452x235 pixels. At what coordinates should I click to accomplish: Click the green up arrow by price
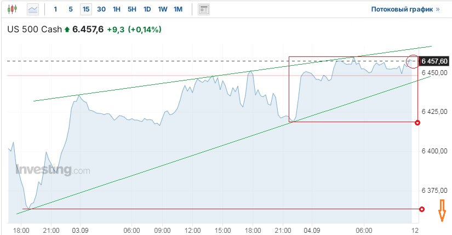(x=67, y=30)
